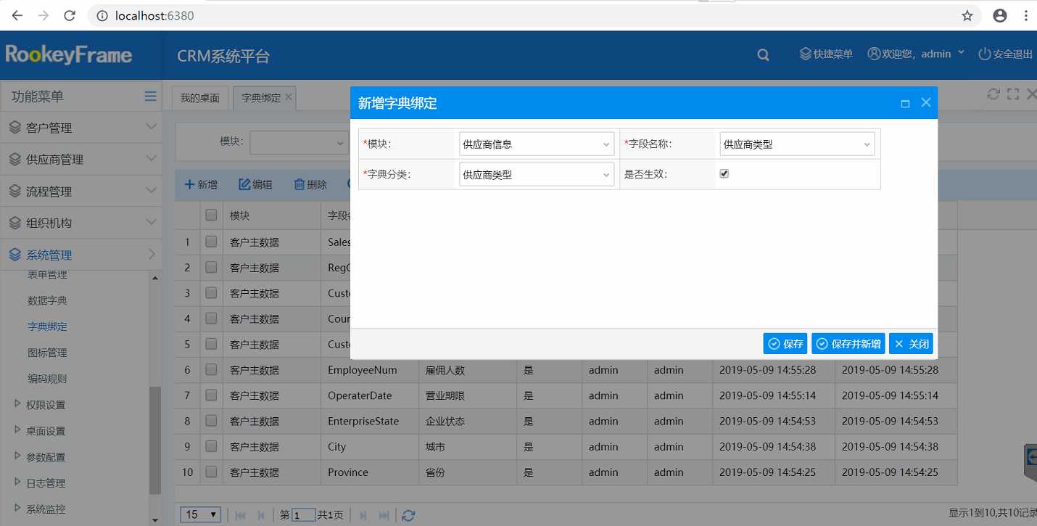Collapse sidebar with hamburger menu icon
Viewport: 1037px width, 526px height.
pyautogui.click(x=150, y=96)
